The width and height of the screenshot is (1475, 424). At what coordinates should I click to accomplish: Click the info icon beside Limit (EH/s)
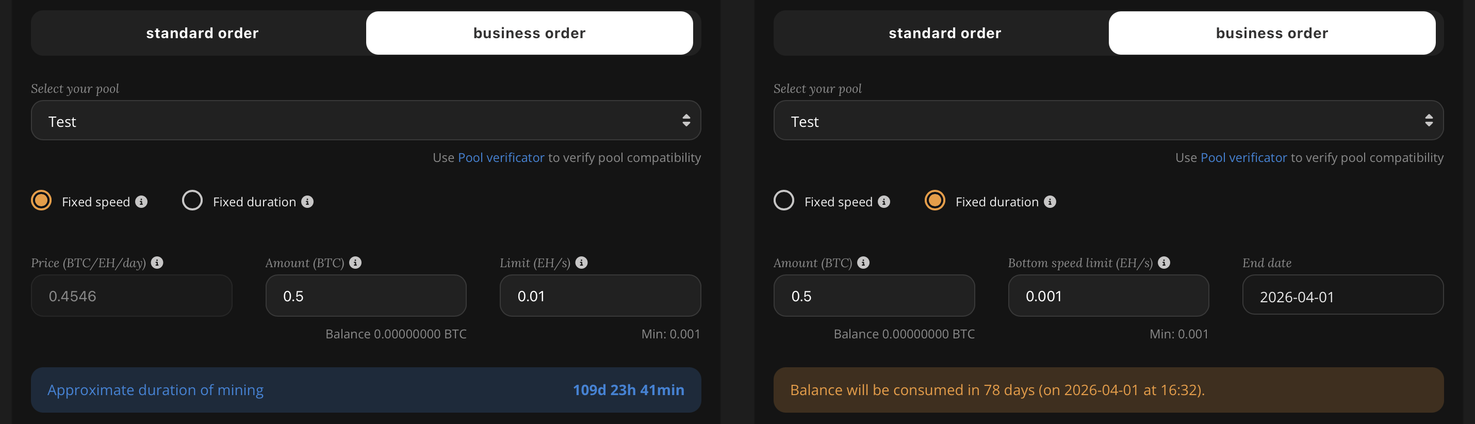coord(582,263)
